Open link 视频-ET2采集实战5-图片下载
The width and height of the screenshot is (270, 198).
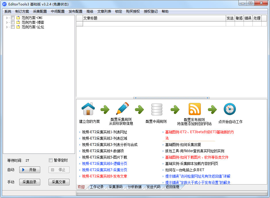click(x=105, y=157)
